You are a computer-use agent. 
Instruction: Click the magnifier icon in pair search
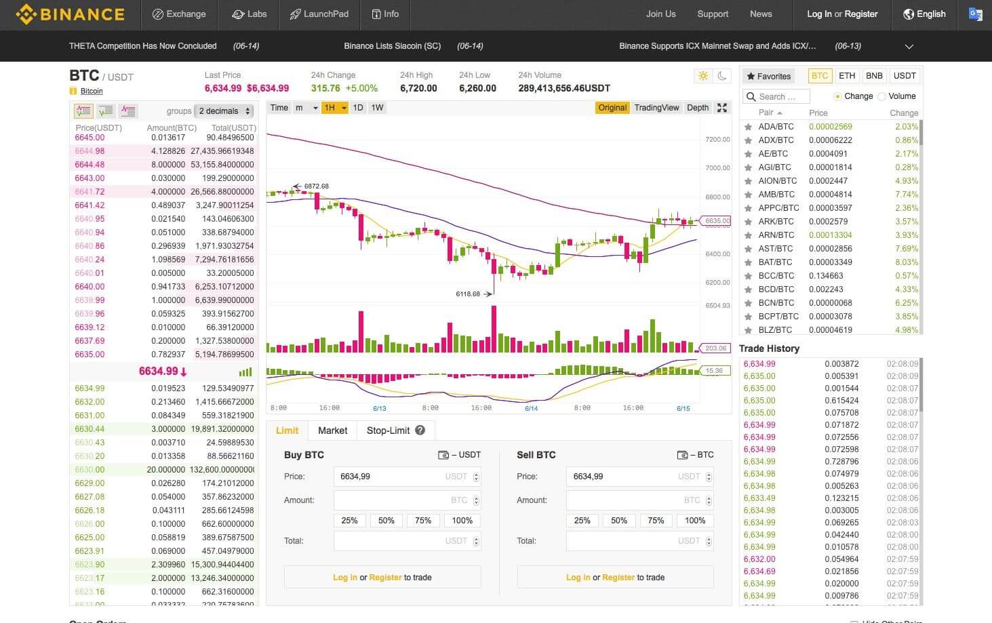point(751,96)
